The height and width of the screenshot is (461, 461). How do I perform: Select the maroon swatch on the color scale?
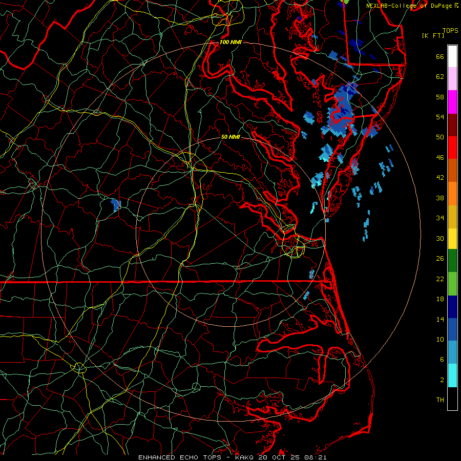[x=452, y=125]
